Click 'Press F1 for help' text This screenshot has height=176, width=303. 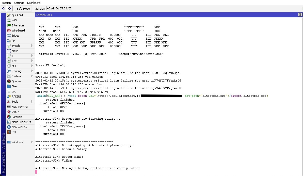pyautogui.click(x=51, y=65)
